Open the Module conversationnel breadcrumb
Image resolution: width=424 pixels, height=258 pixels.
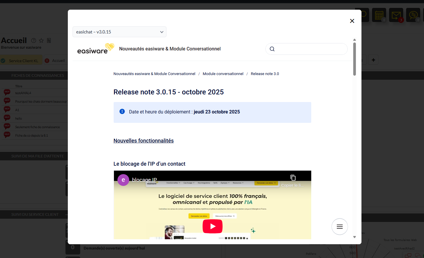[223, 74]
